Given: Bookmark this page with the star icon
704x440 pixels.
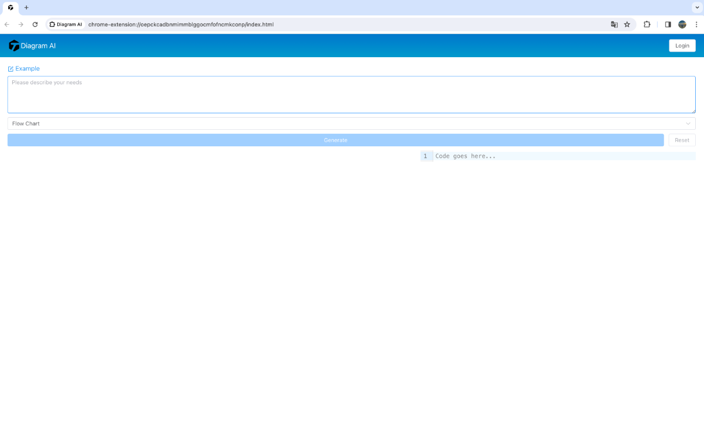Looking at the screenshot, I should coord(627,24).
